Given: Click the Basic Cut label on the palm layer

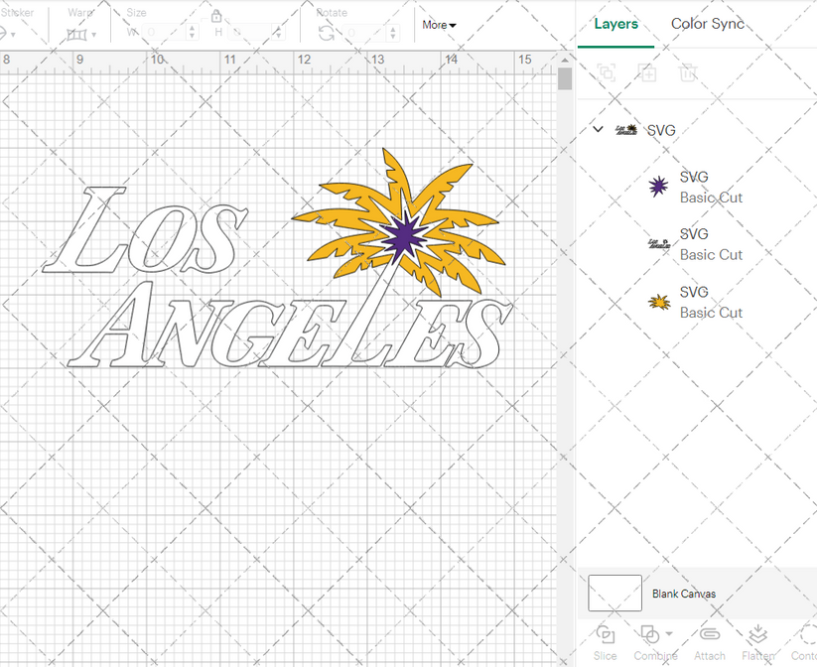Looking at the screenshot, I should [x=712, y=313].
